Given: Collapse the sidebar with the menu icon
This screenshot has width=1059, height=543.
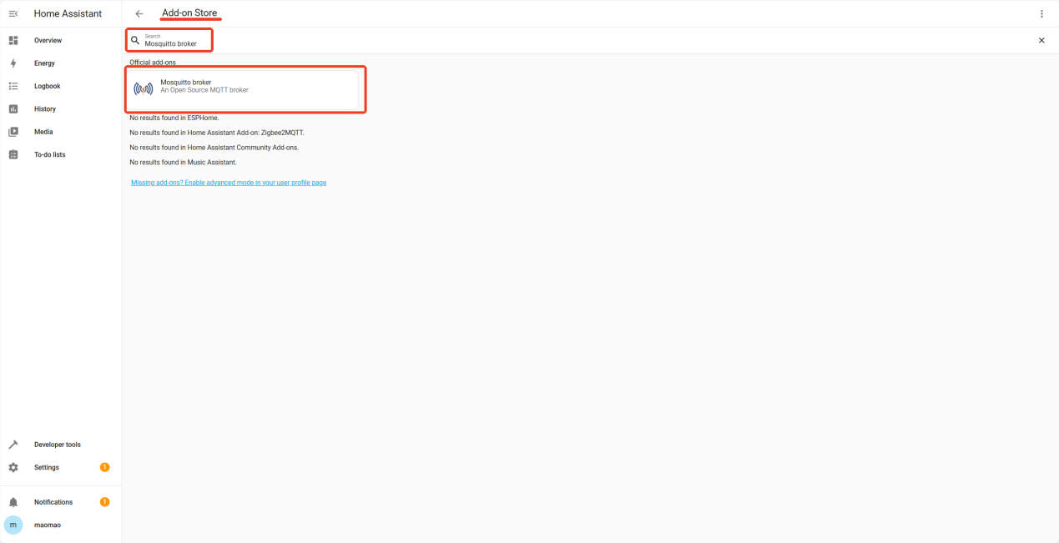Looking at the screenshot, I should coord(13,13).
